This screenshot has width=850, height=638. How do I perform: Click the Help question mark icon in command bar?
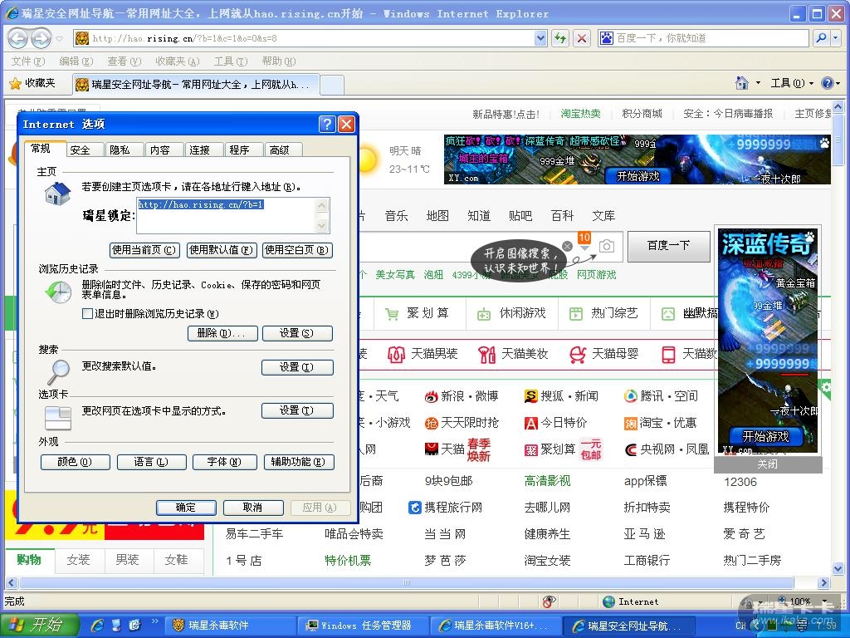point(828,83)
